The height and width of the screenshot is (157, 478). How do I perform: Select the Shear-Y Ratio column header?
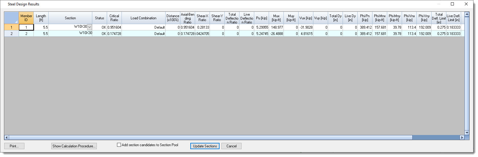pyautogui.click(x=217, y=18)
